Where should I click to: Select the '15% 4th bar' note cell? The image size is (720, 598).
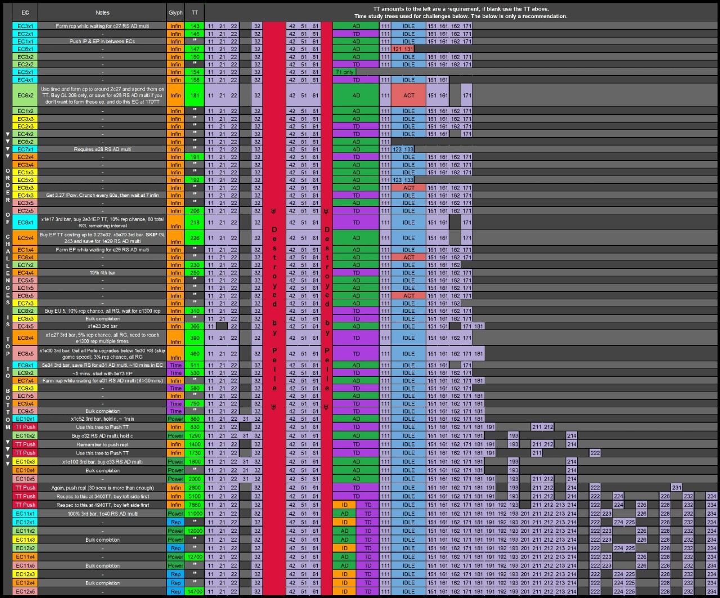pyautogui.click(x=102, y=272)
